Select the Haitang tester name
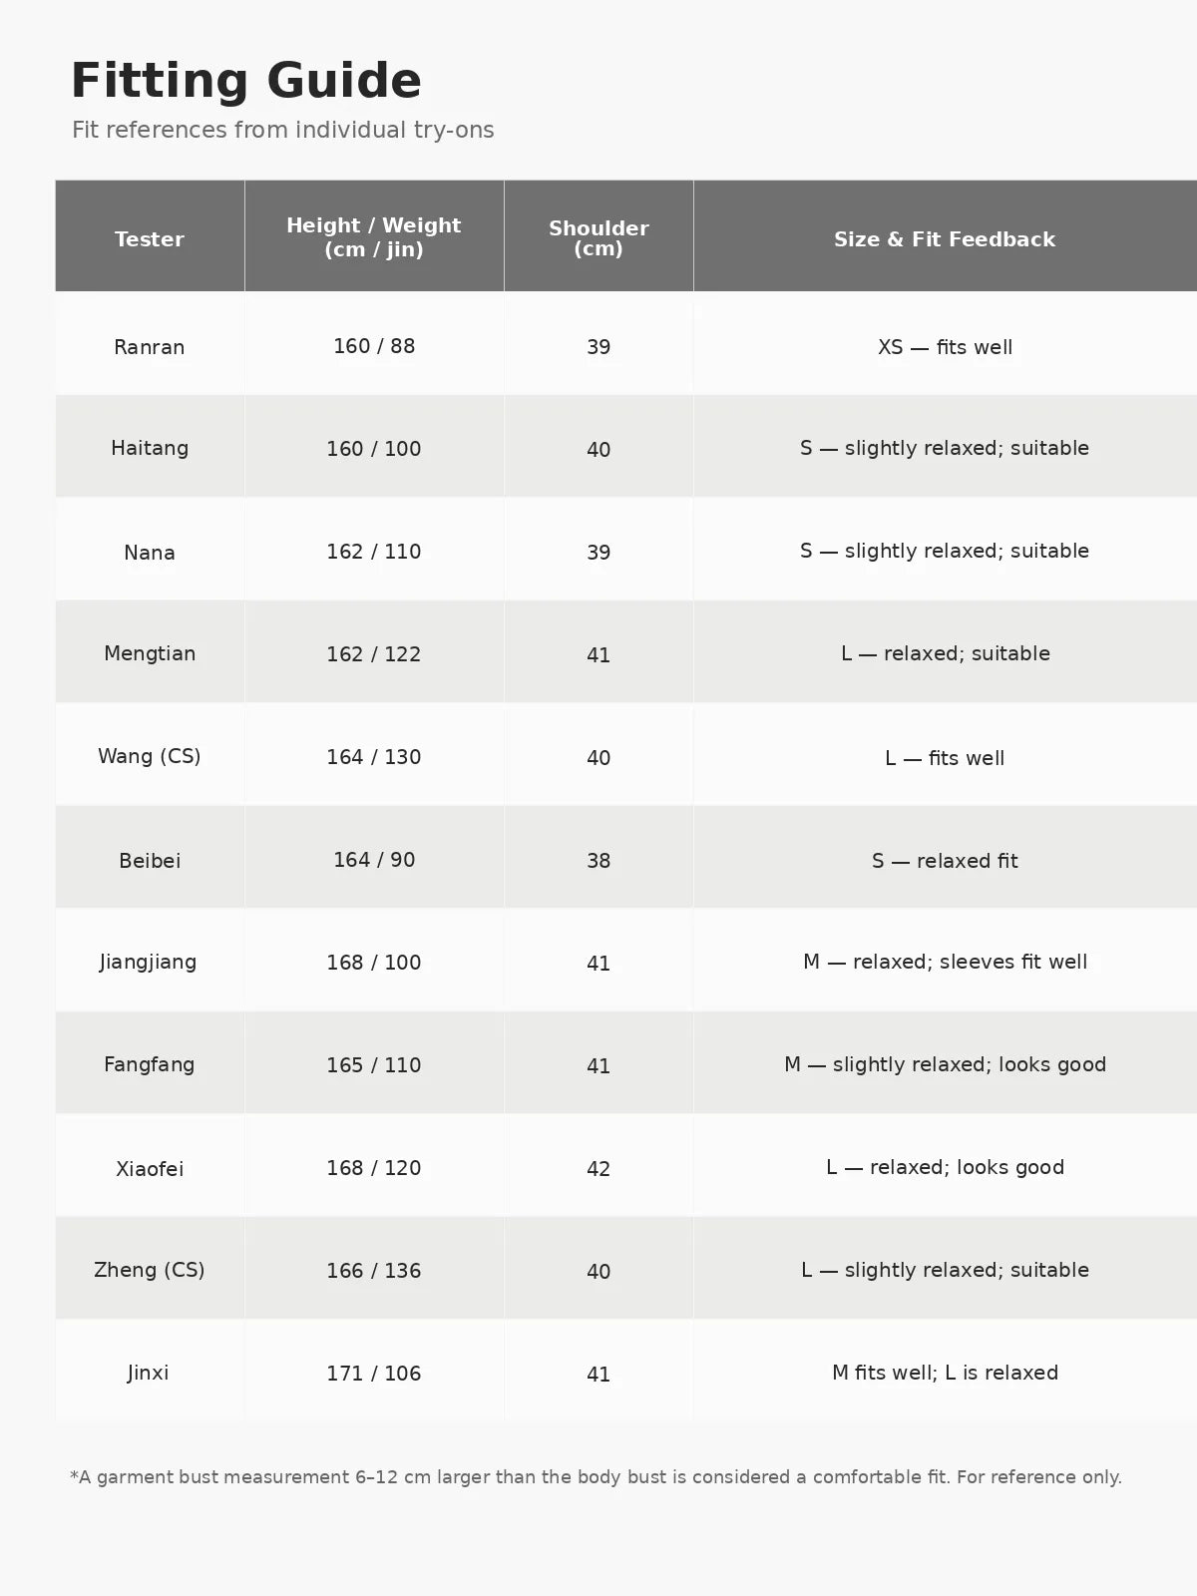Viewport: 1197px width, 1596px height. click(150, 448)
